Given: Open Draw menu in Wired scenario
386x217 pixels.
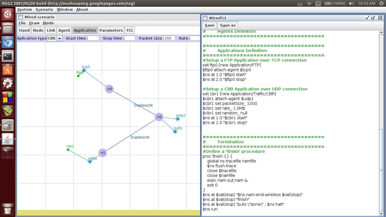Looking at the screenshot, I should click(34, 23).
